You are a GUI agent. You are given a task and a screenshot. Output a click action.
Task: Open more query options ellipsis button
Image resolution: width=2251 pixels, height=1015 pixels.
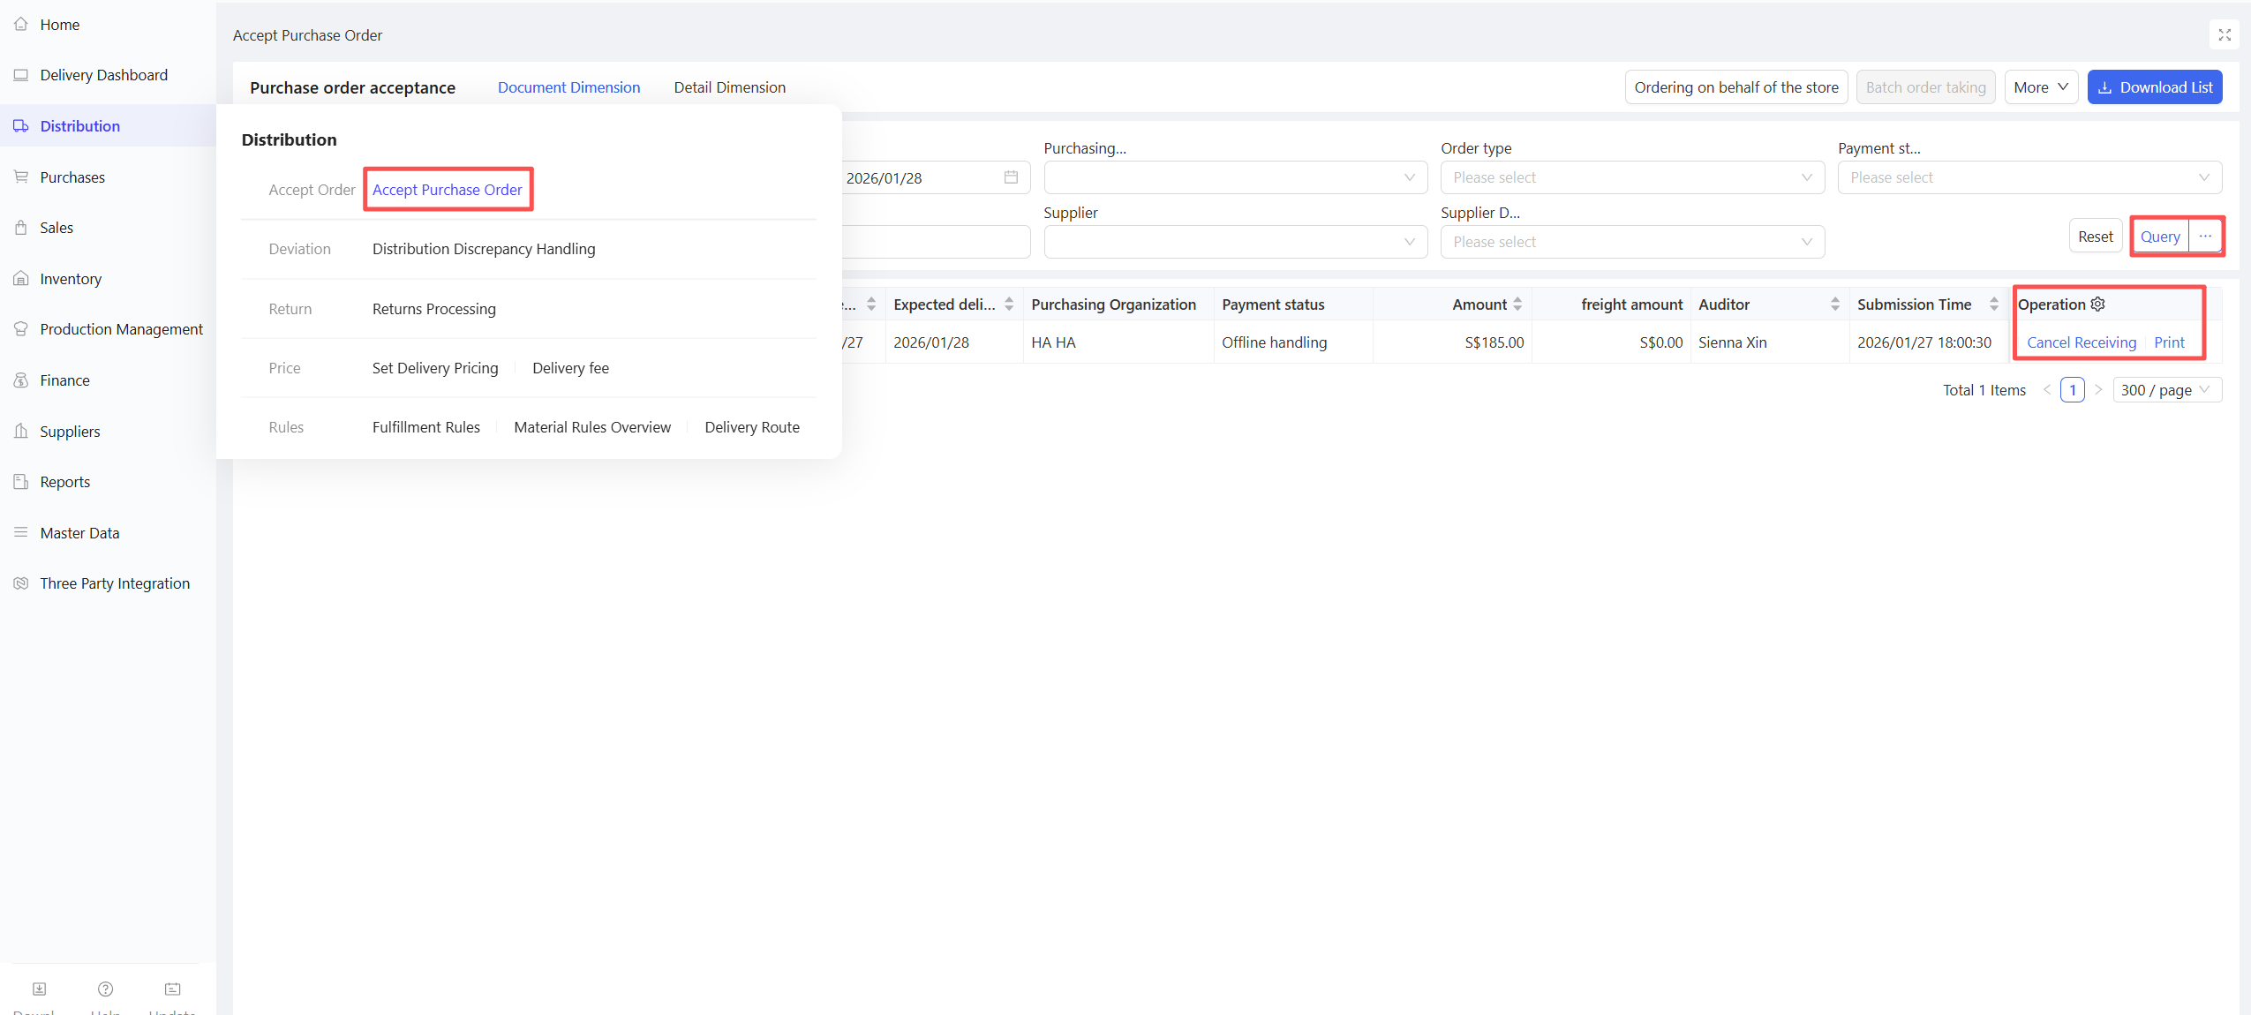(2205, 237)
